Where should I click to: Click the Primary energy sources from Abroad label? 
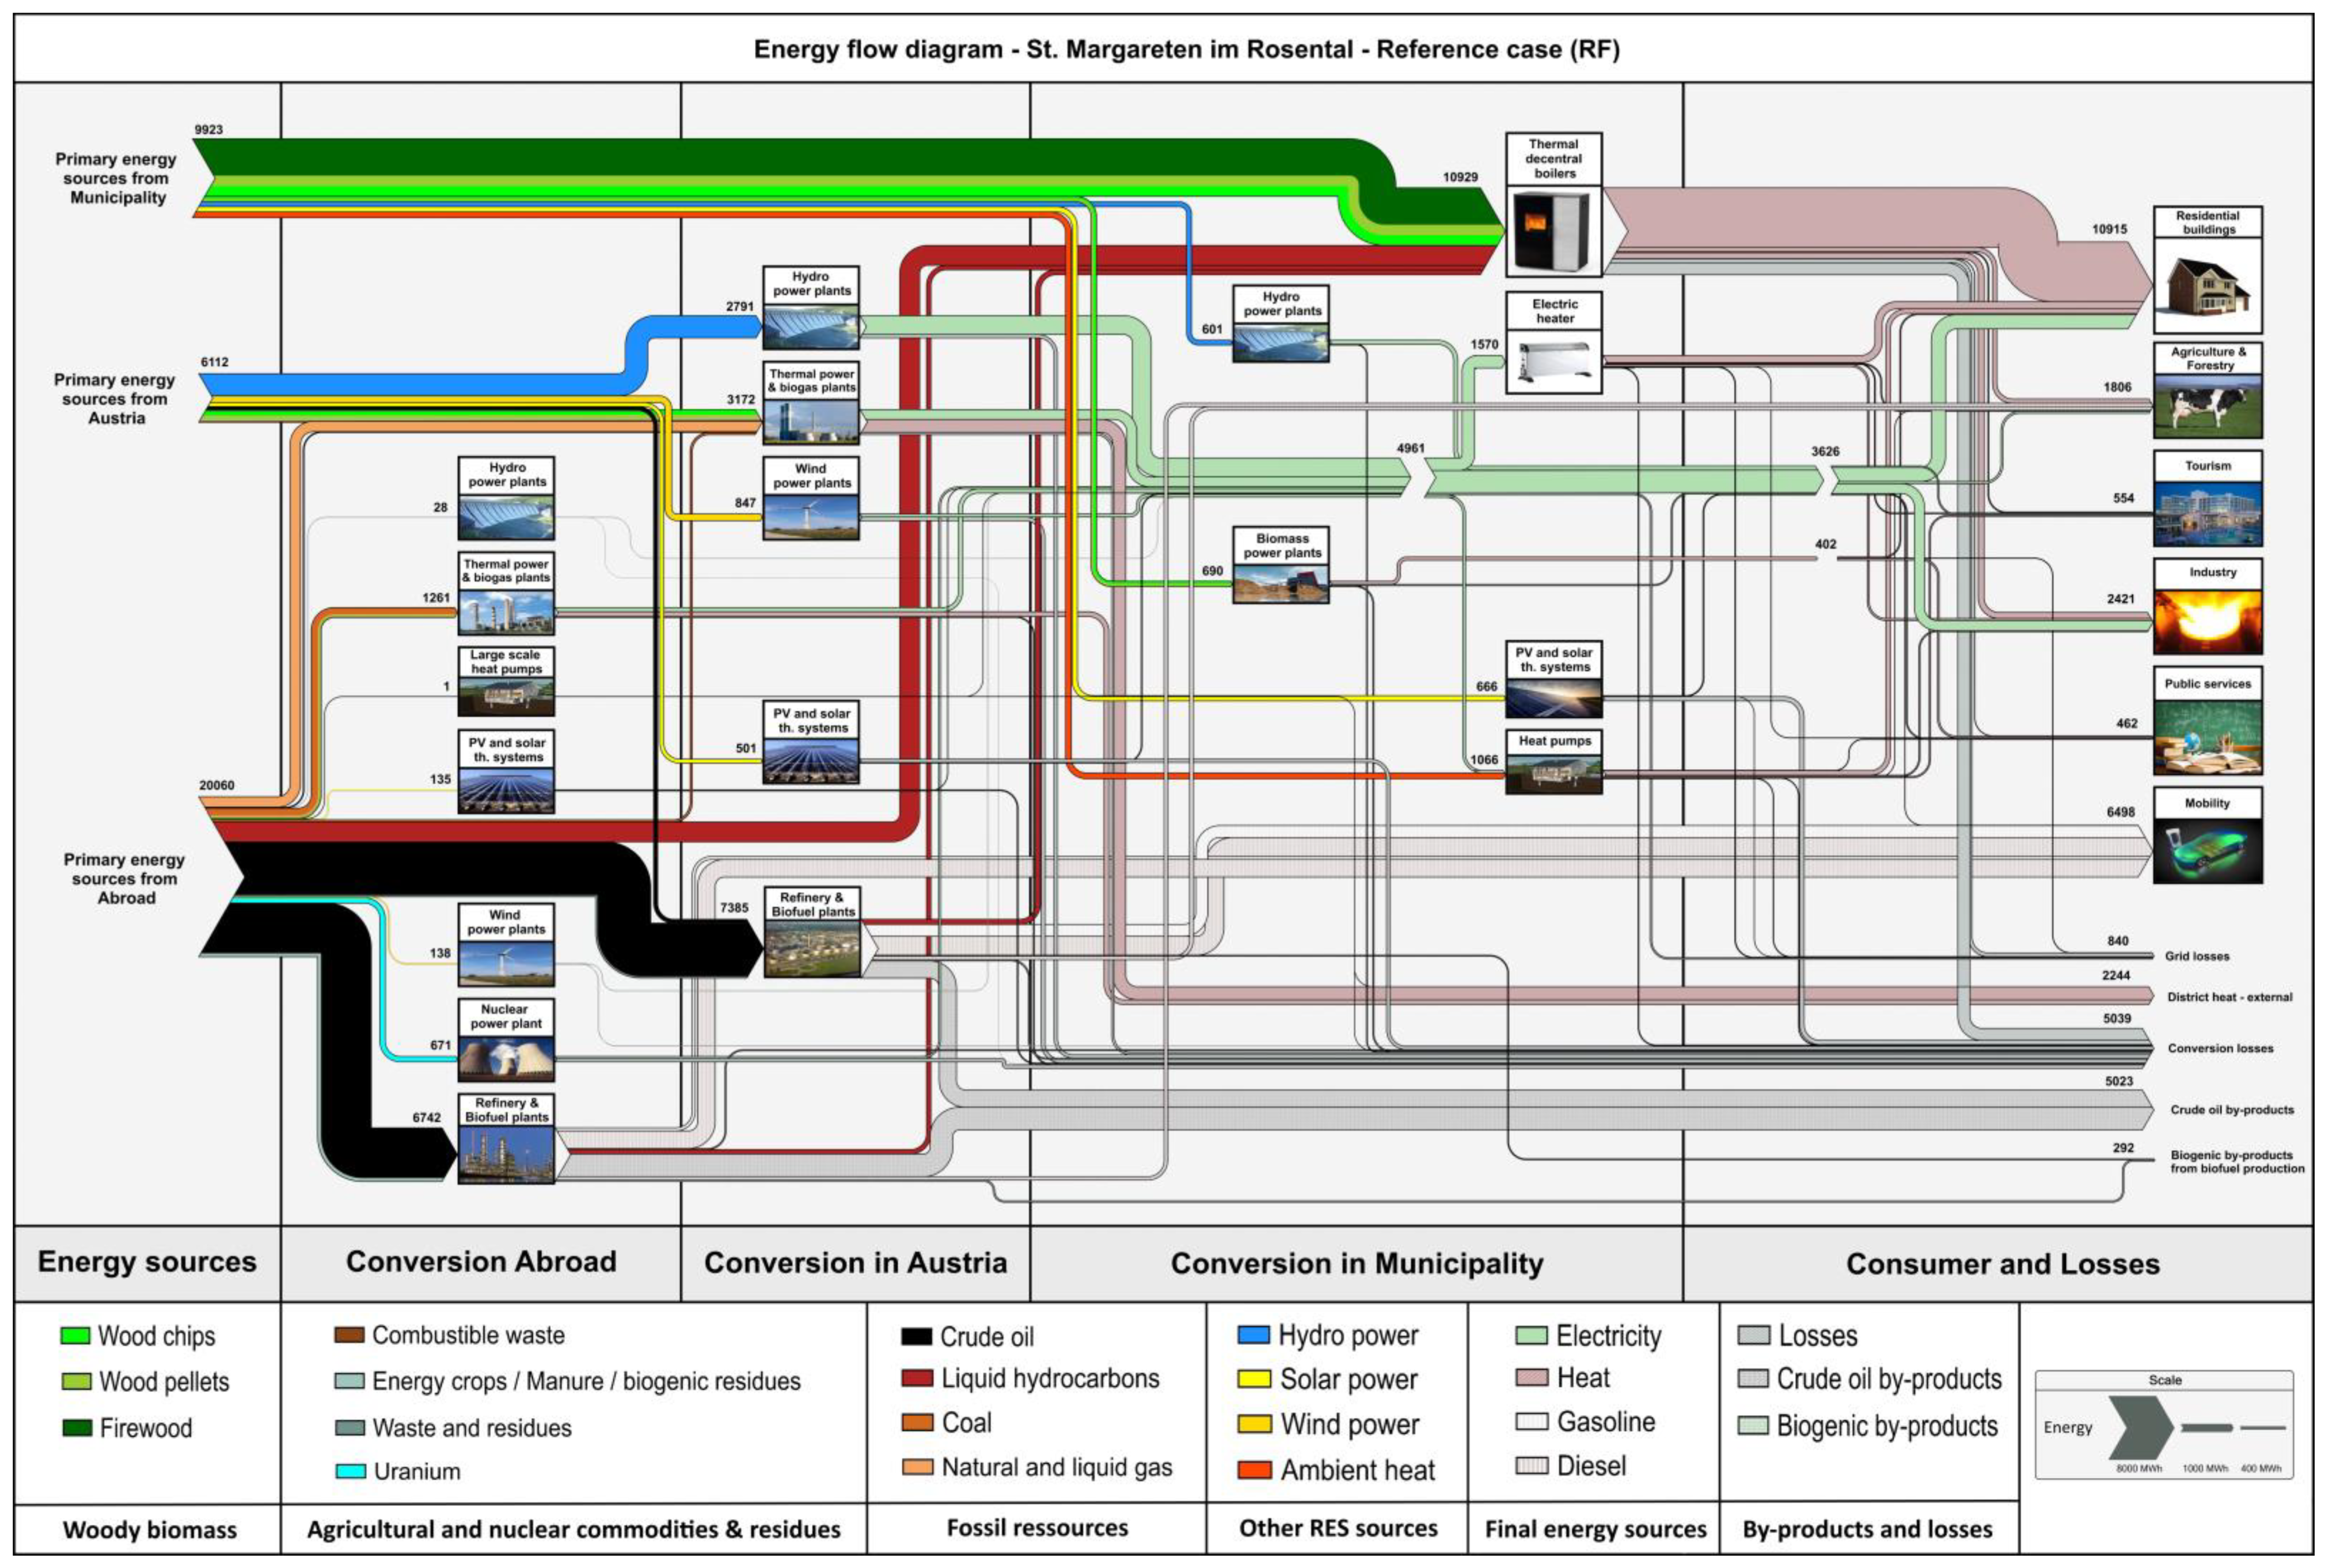point(125,878)
